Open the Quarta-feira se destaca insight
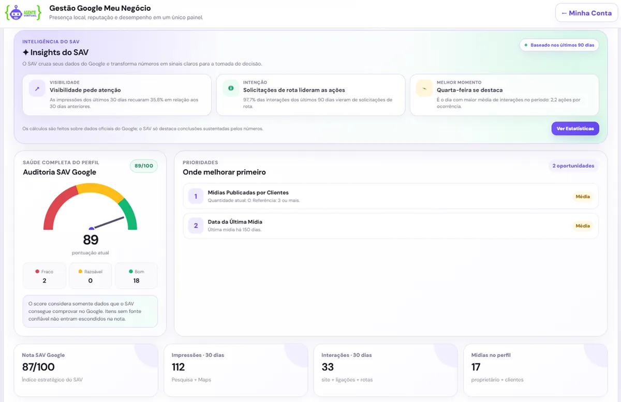The image size is (621, 402). [504, 95]
